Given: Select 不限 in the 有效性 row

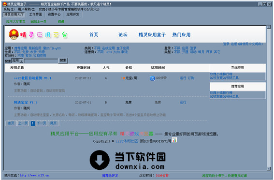Looking at the screenshot, I should [21, 56].
